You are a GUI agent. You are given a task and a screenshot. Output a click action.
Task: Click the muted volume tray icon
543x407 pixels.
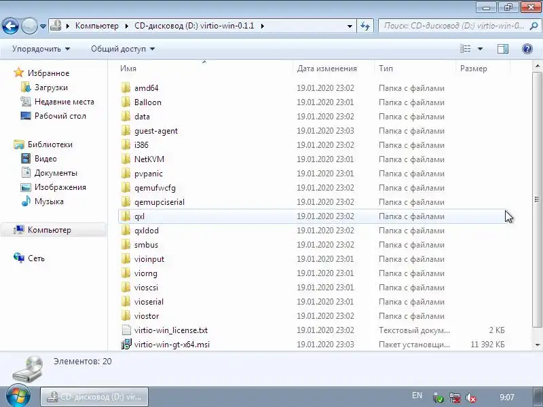click(470, 398)
